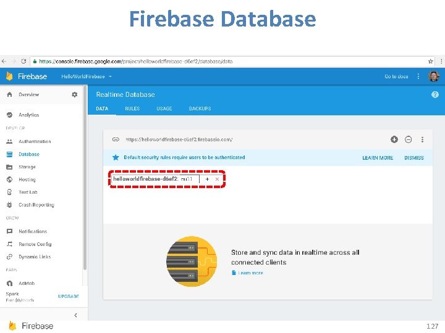Screen dimensions: 445x333
Task: Open the header overflow menu dots
Action: [418, 76]
